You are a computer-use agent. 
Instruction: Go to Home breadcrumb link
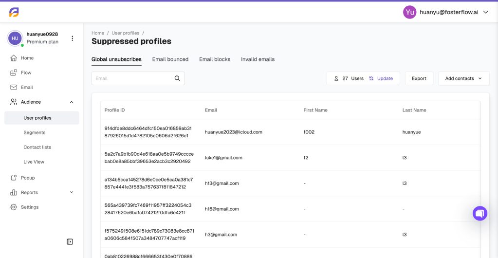pyautogui.click(x=98, y=33)
